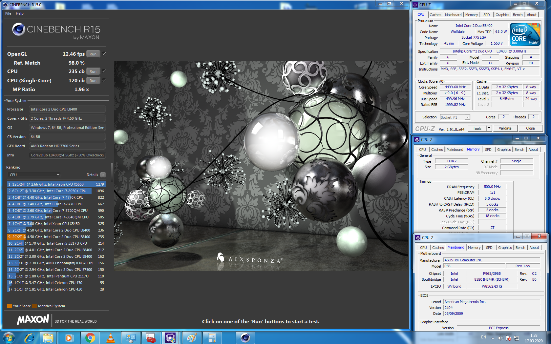The height and width of the screenshot is (344, 551).
Task: Click the title icon of the Memory CPU-Z window
Action: (417, 139)
